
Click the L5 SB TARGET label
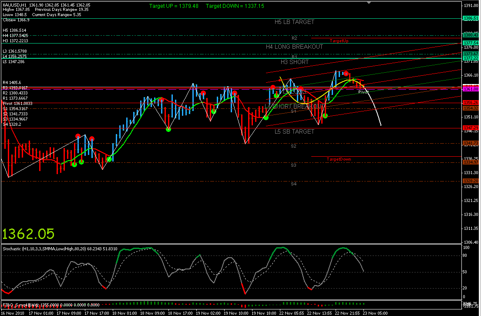click(294, 131)
